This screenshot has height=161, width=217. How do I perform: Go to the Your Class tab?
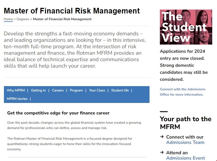(97, 90)
